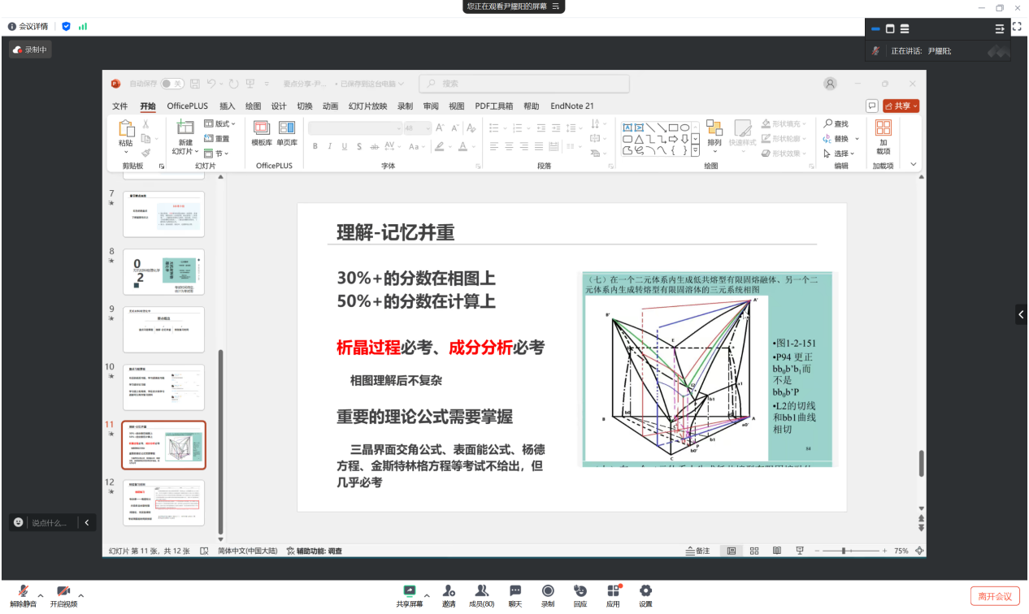Image resolution: width=1029 pixels, height=614 pixels.
Task: Toggle the 自动保存 autosave switch
Action: 171,84
